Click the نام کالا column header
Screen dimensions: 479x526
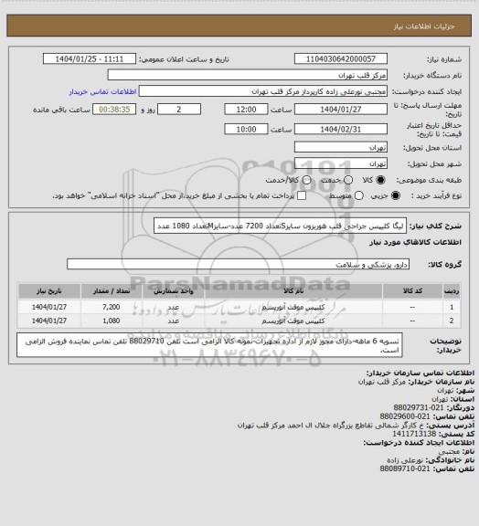[293, 291]
